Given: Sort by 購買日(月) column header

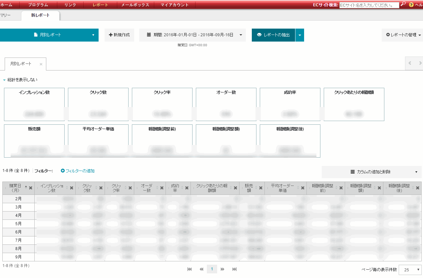Looking at the screenshot, I should [x=15, y=188].
